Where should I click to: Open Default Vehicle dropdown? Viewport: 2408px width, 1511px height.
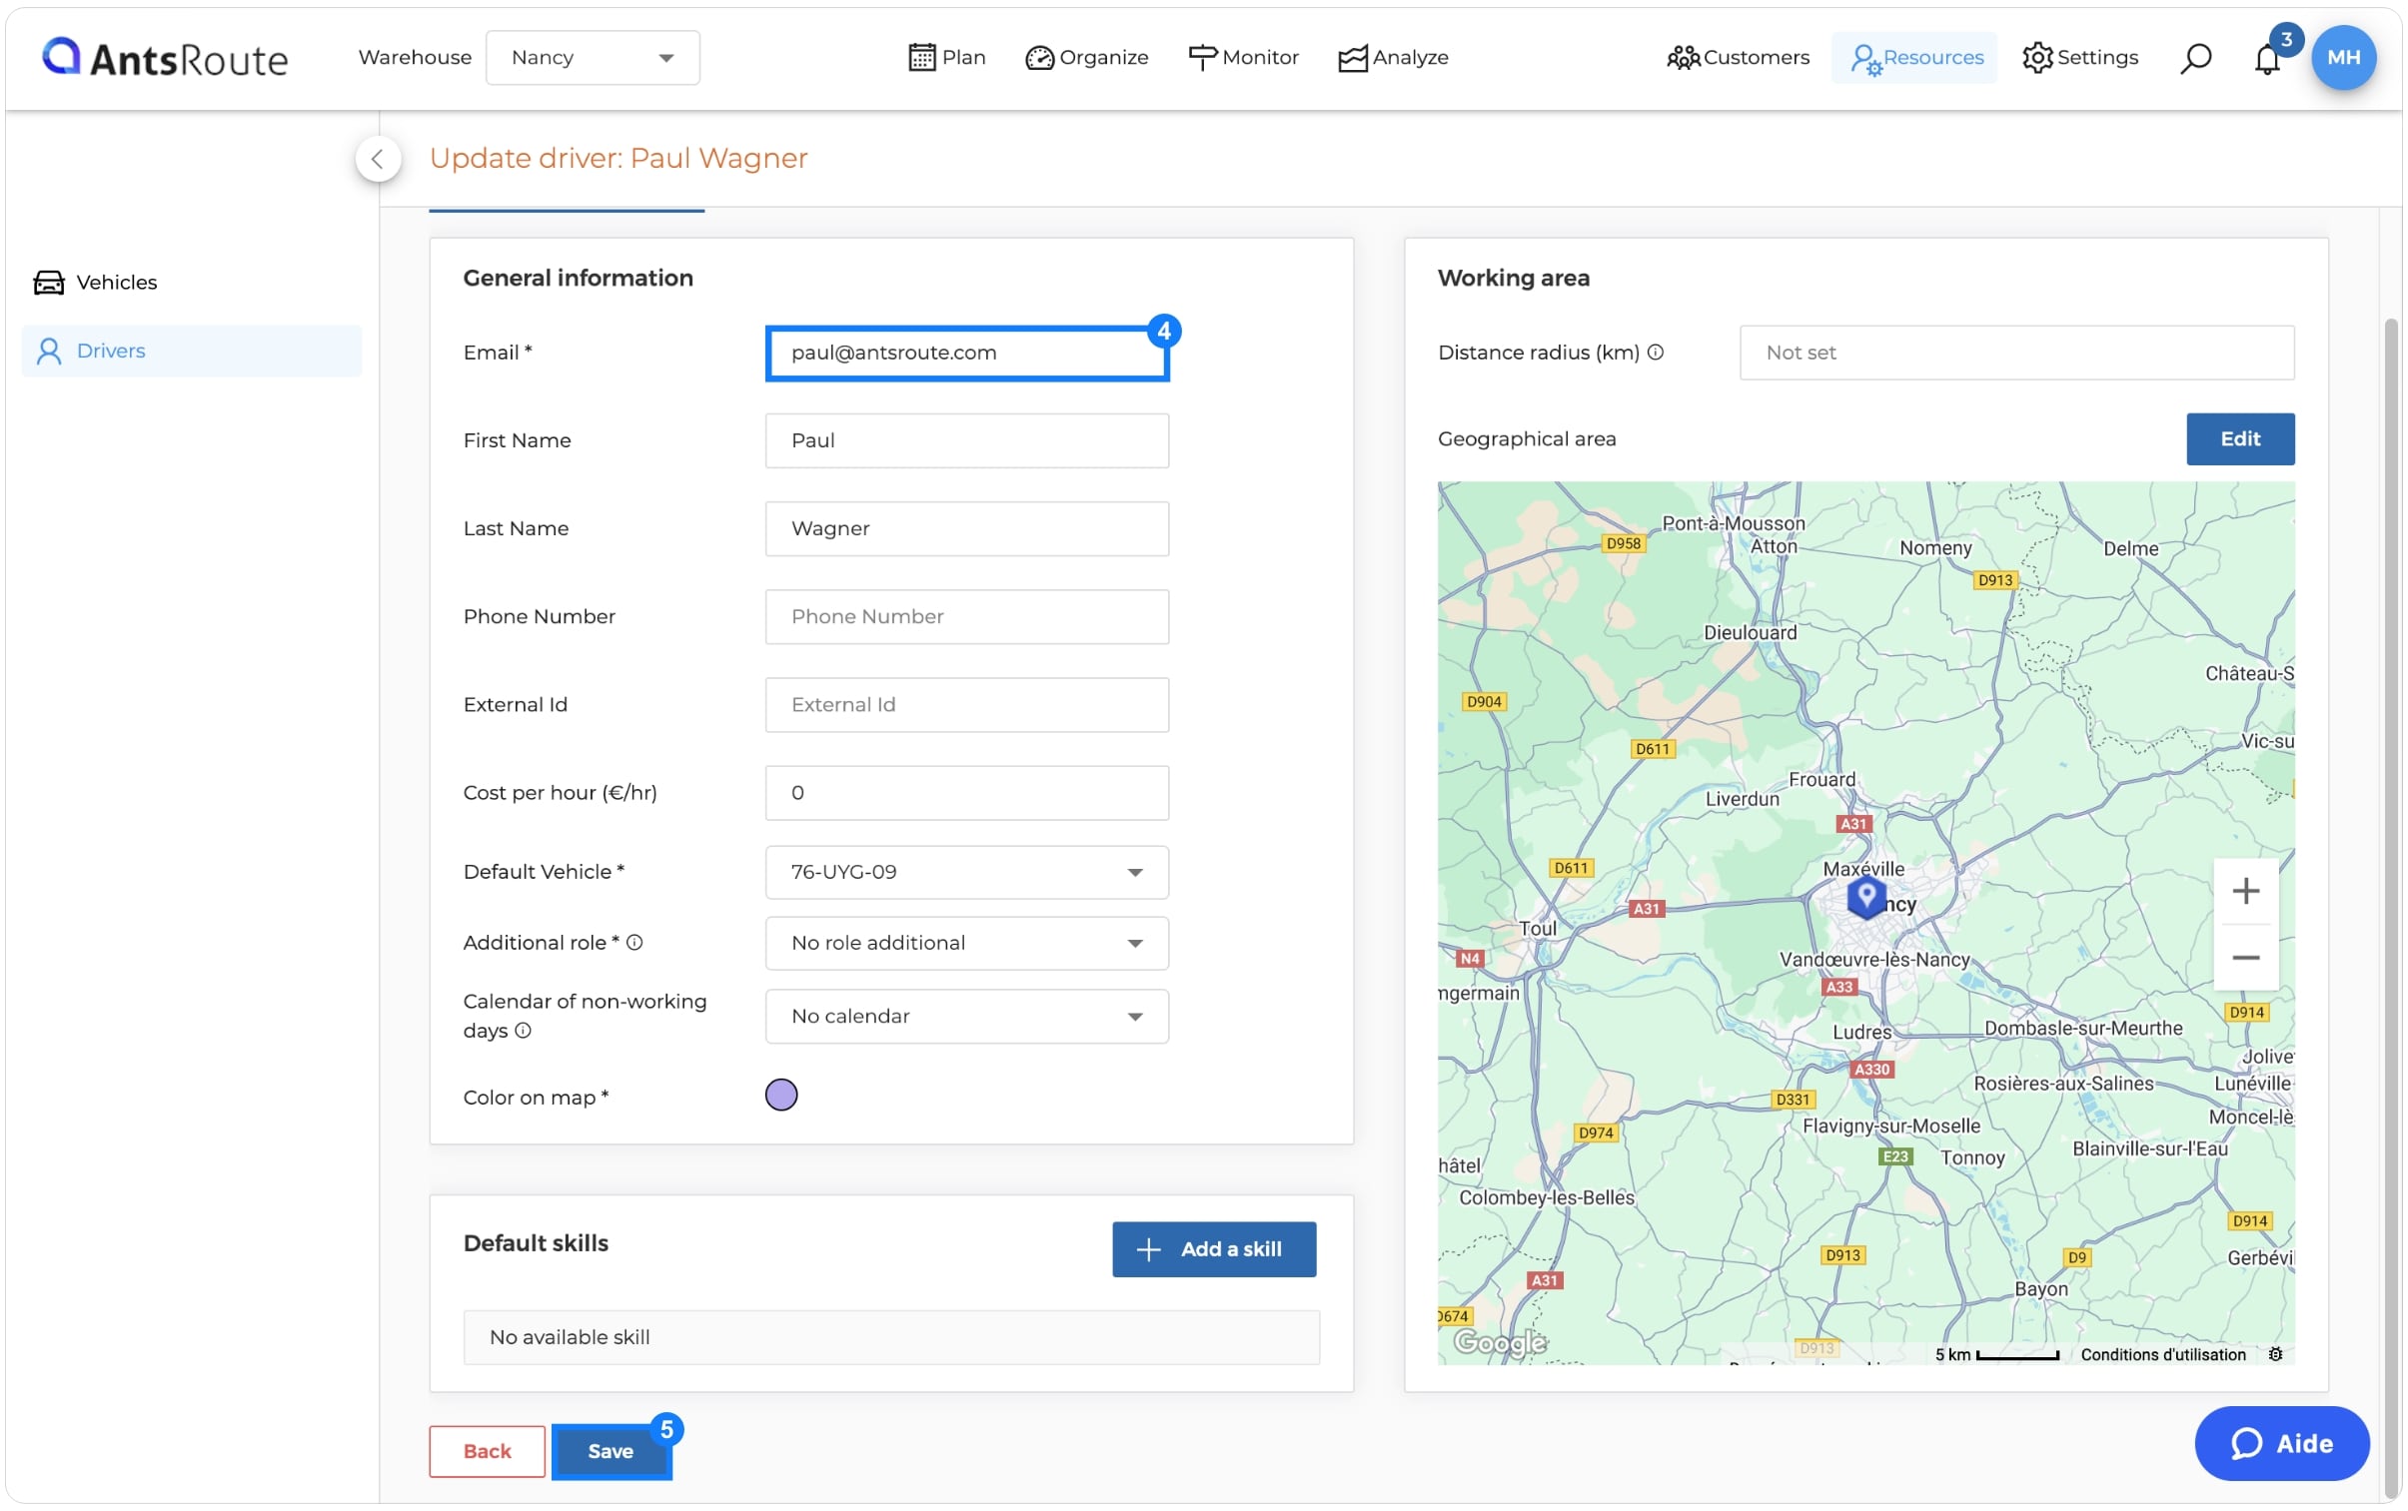pos(966,873)
